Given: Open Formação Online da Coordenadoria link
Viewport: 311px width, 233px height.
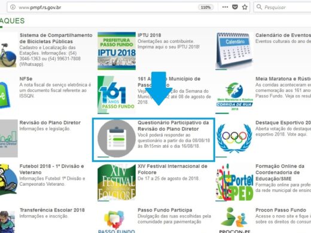Looking at the screenshot, I should click(280, 173).
